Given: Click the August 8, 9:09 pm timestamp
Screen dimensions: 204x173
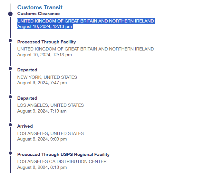Looking at the screenshot, I should [42, 139].
